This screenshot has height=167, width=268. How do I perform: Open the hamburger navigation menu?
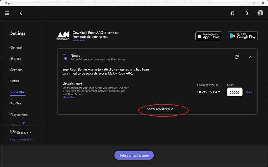7,13
